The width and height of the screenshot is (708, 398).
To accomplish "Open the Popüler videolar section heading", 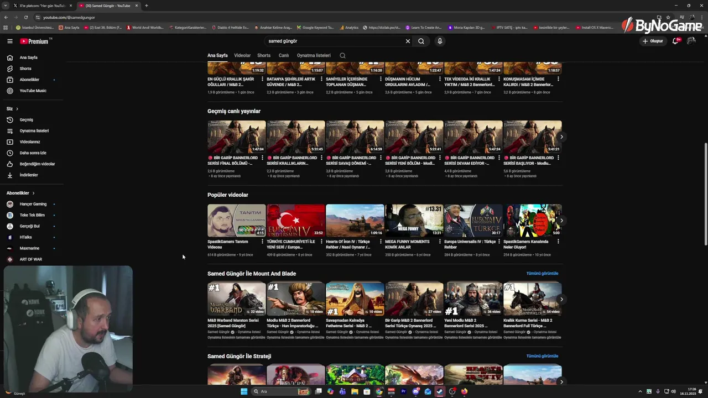I will [x=228, y=195].
